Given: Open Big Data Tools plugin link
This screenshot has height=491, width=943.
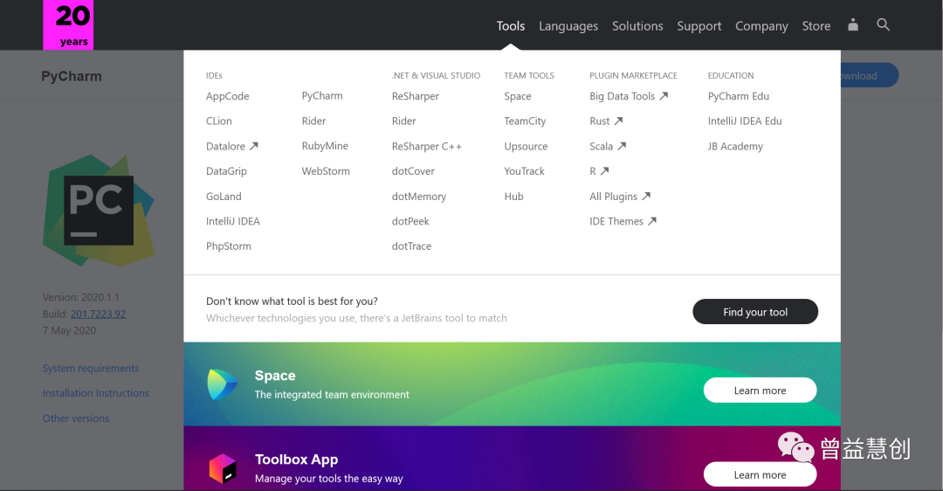Looking at the screenshot, I should coord(629,96).
